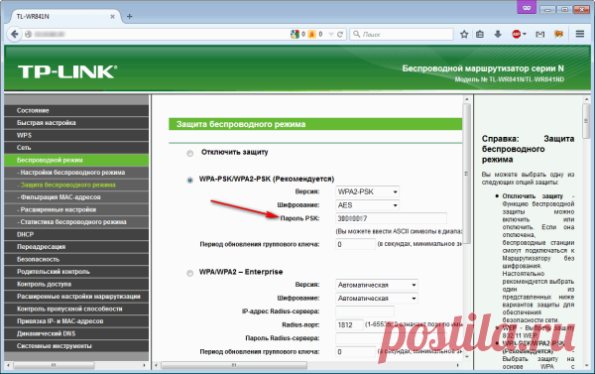Open Системные инструменты menu item
This screenshot has height=374, width=595.
point(76,346)
